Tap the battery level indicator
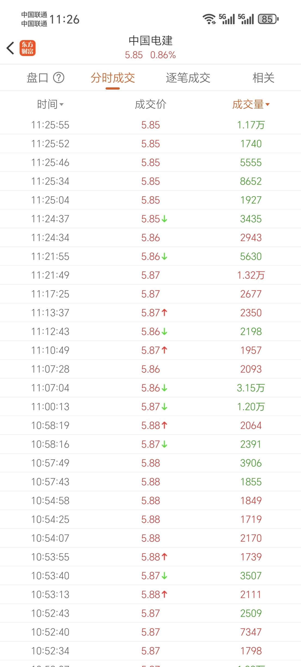301x667 pixels. click(x=268, y=19)
